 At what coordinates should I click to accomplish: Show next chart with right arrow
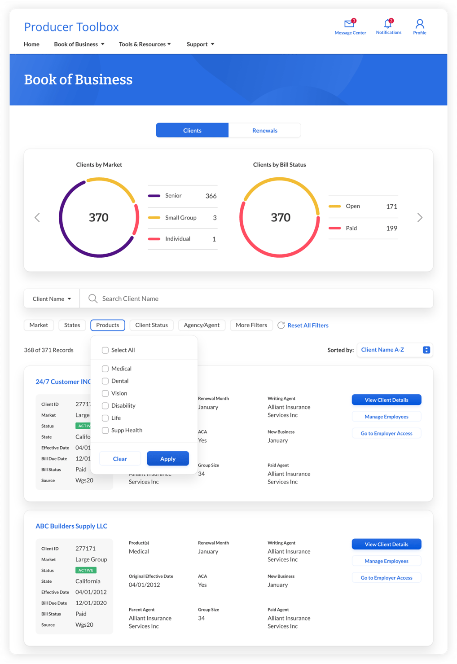pyautogui.click(x=420, y=218)
